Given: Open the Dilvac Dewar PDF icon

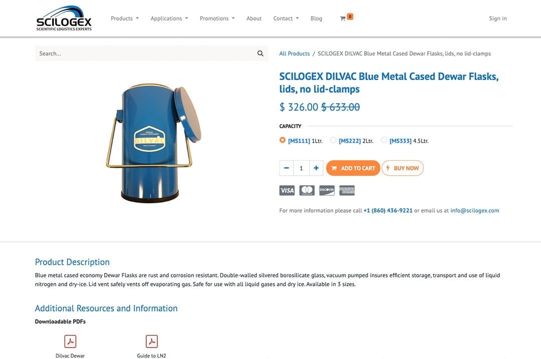Looking at the screenshot, I should [x=71, y=341].
